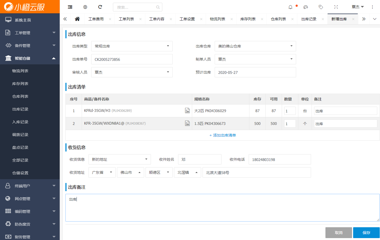The image size is (380, 240).
Task: Click the globe website icon
Action: coord(85,7)
